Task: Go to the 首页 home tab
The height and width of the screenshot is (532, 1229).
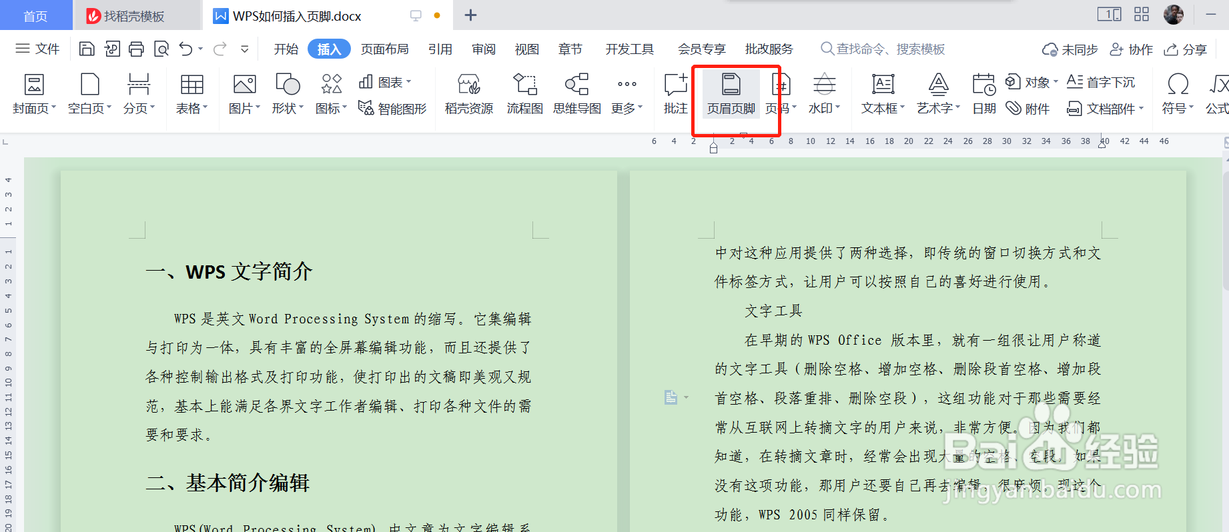Action: [x=36, y=15]
